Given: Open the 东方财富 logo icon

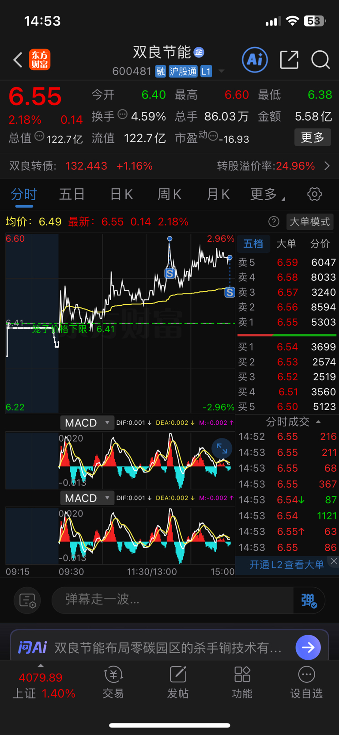Looking at the screenshot, I should pyautogui.click(x=40, y=60).
